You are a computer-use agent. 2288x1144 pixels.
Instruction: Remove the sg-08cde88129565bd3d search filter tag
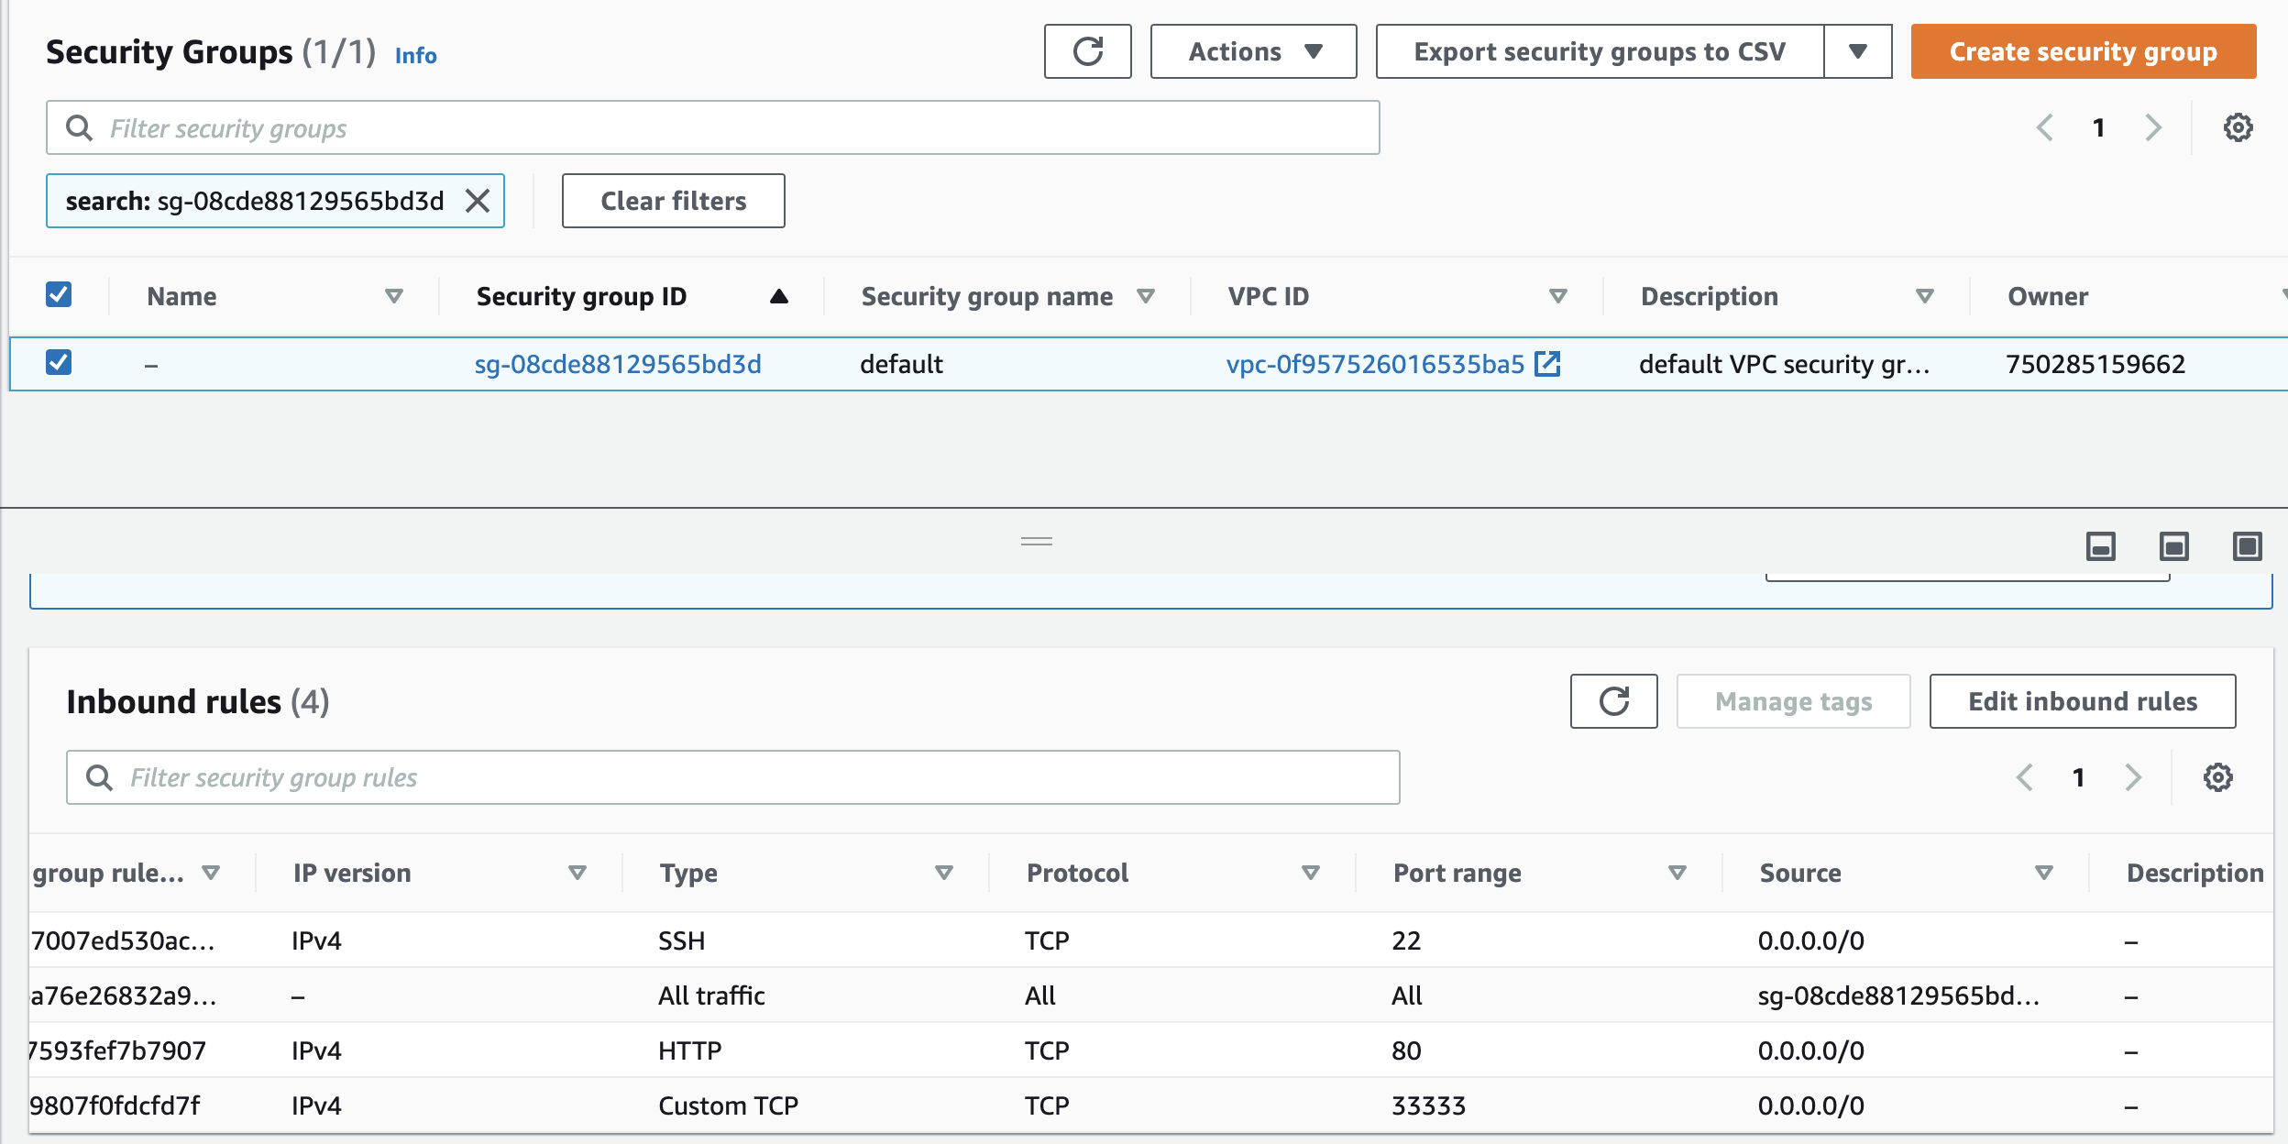point(478,201)
